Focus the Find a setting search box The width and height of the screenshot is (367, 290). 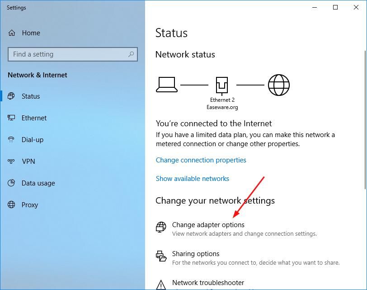point(68,54)
